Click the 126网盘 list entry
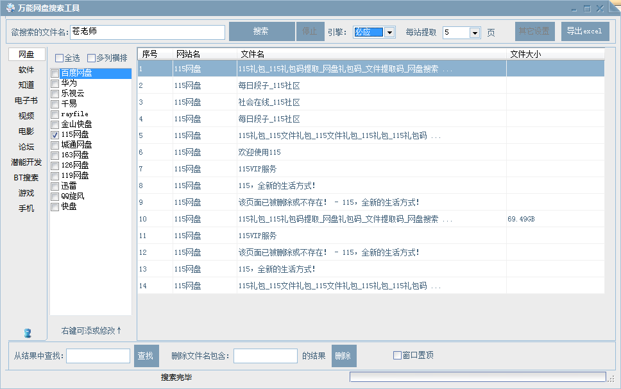621x389 pixels. click(x=75, y=165)
